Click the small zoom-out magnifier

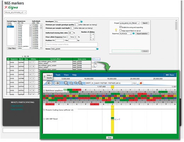[71, 83]
